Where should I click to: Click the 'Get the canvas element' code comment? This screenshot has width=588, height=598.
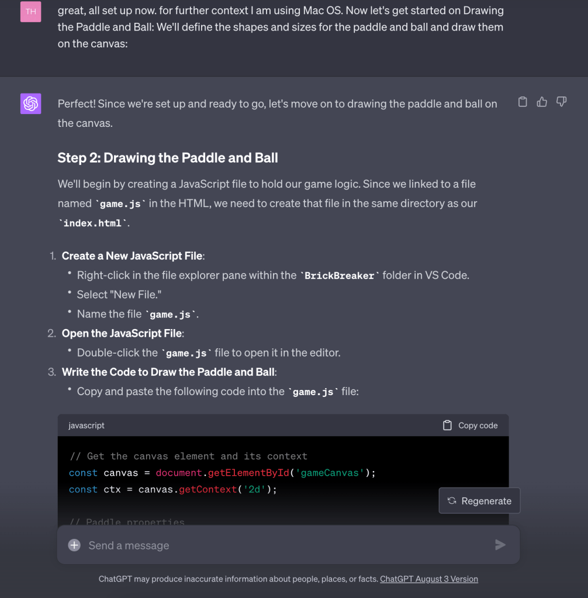188,456
